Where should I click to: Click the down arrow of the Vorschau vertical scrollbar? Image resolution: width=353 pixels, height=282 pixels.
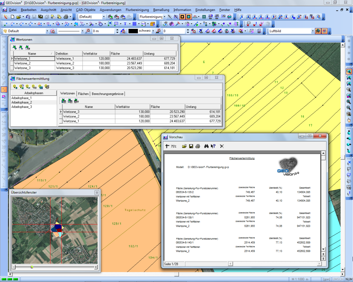coord(323,249)
